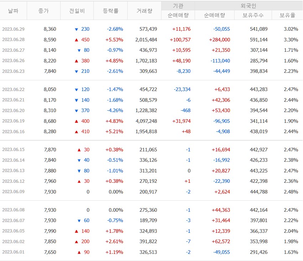The width and height of the screenshot is (303, 261).
Task: Click the date 2023.06.08
Action: (x=13, y=210)
